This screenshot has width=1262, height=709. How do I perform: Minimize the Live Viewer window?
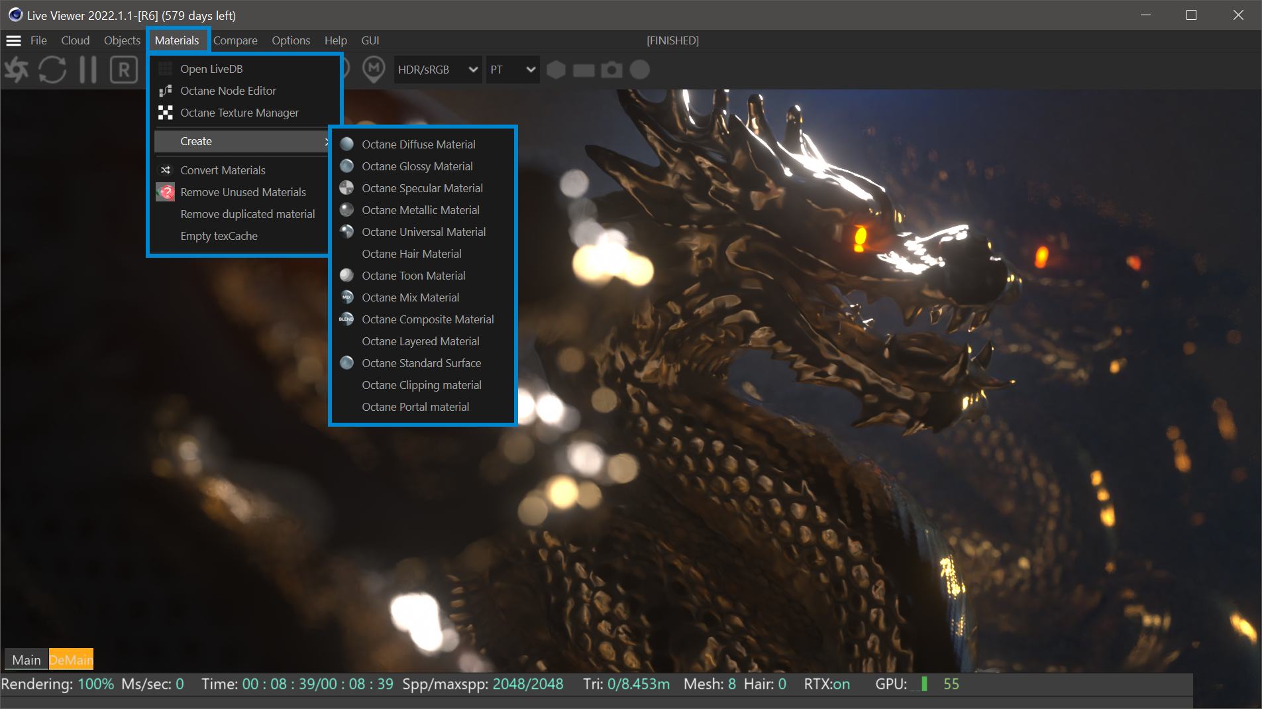click(1146, 15)
